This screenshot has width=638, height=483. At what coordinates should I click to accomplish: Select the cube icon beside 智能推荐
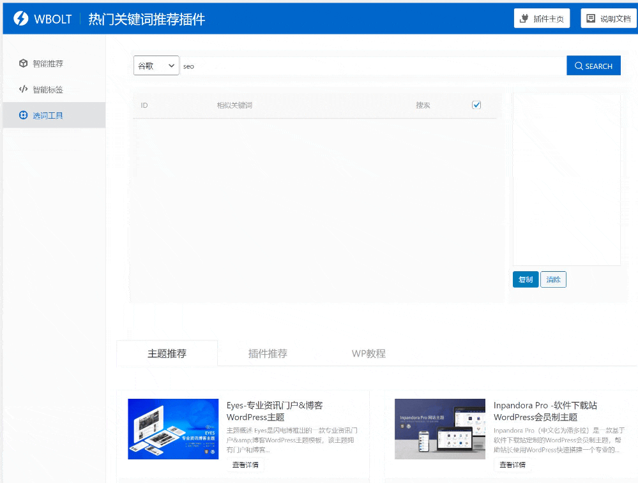coord(22,63)
